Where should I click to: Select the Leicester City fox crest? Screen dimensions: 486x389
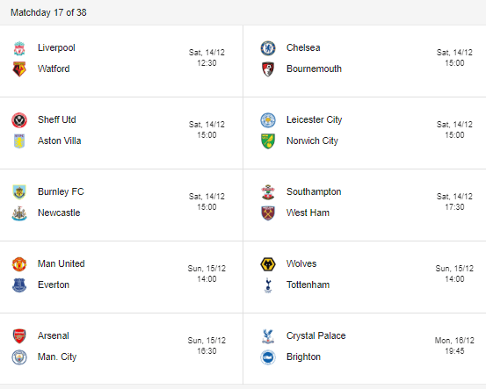[x=268, y=120]
